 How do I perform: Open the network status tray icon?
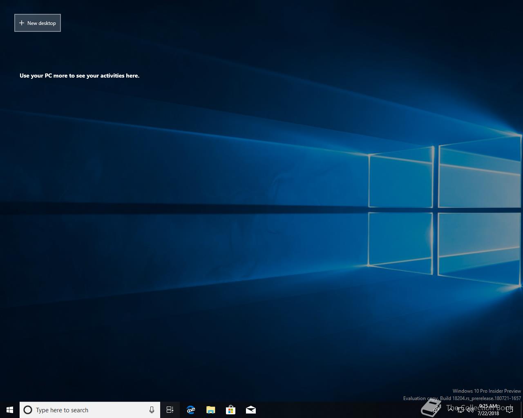tap(460, 410)
